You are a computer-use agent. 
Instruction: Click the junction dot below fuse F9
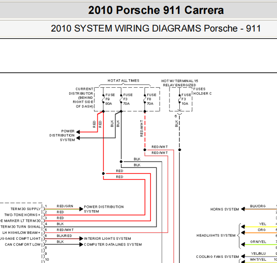[x=103, y=111]
